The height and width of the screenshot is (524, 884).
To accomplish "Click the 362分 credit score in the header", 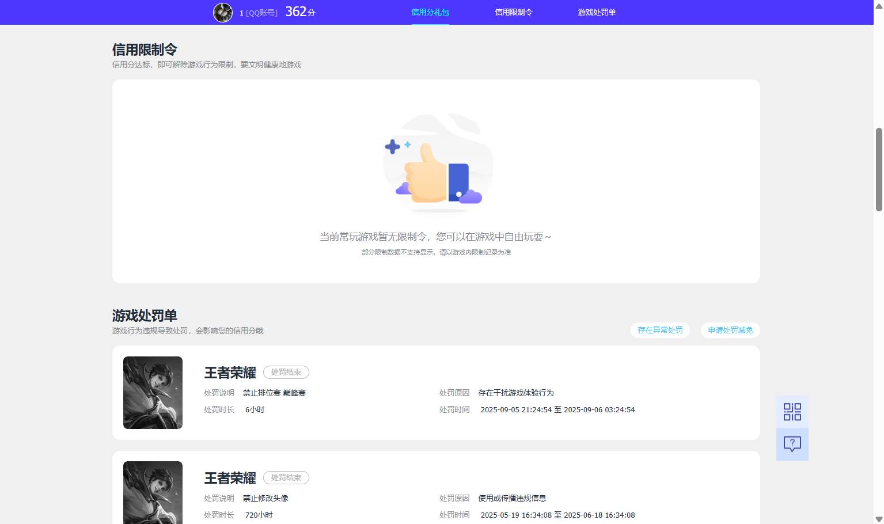I will click(x=300, y=12).
